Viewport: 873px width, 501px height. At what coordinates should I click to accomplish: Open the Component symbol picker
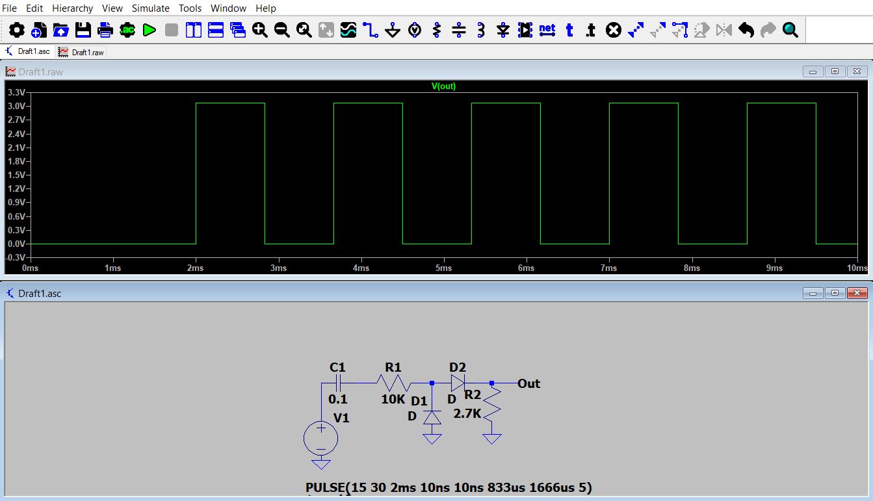click(524, 29)
